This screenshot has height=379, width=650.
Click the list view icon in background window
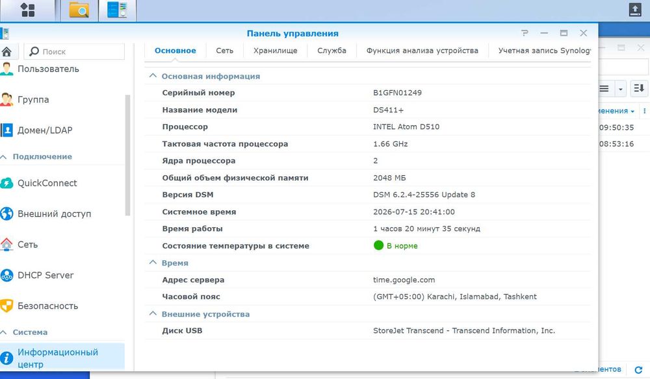pyautogui.click(x=604, y=88)
